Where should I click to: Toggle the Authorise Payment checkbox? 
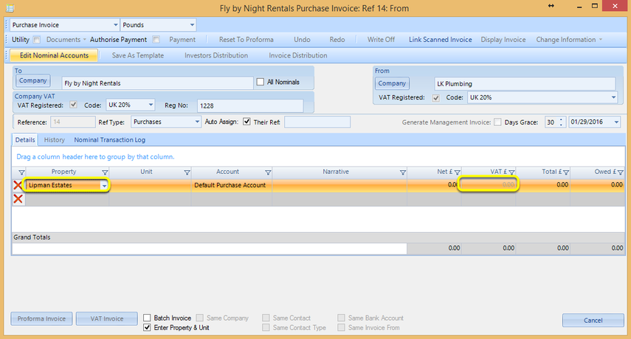[156, 39]
